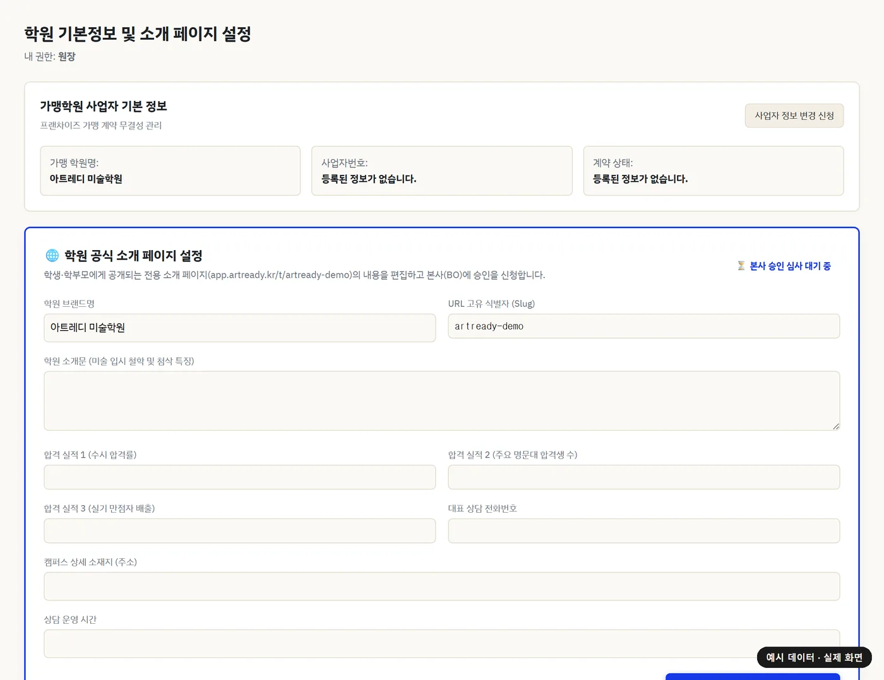Click the description mentioning app.artready.kr/t/artready-demo
This screenshot has width=884, height=680.
click(x=294, y=275)
